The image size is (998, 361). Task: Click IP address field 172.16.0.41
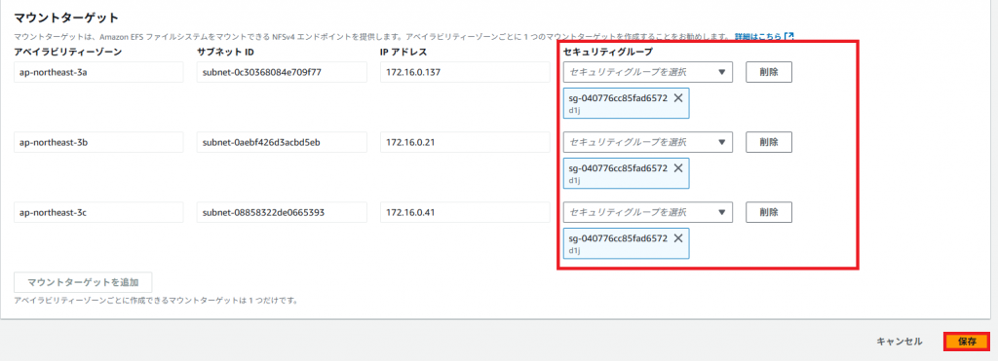coord(465,212)
